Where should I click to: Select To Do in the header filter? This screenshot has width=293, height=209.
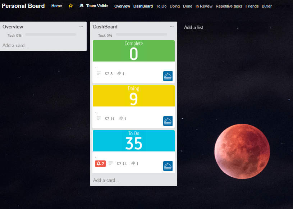161,6
